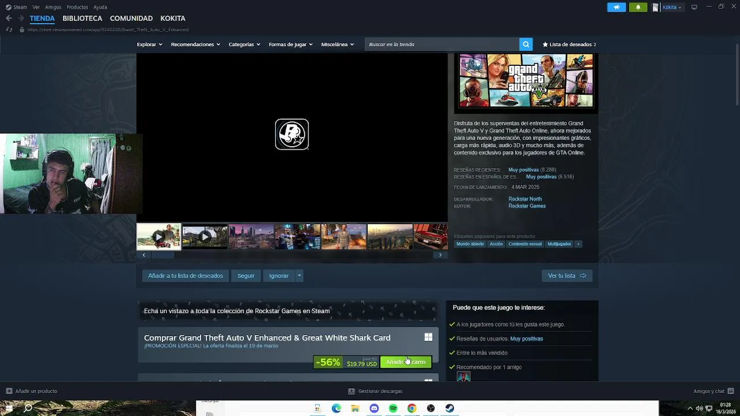Open Friends and chat icon

[731, 391]
